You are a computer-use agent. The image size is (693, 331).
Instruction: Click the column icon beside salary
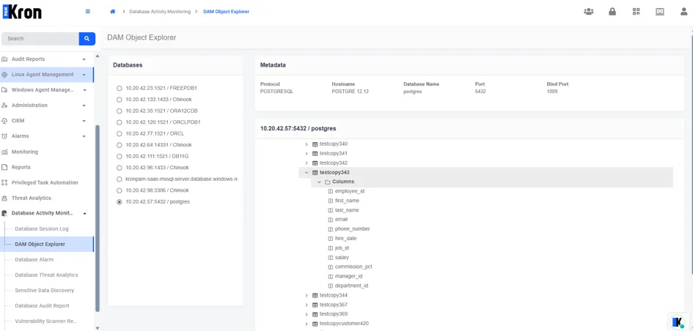pyautogui.click(x=331, y=257)
